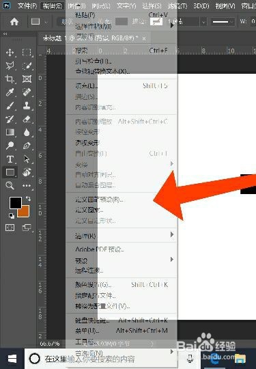Screen dimensions: 256x369
Task: Click the Photoshop Ps logo icon
Action: pos(6,5)
